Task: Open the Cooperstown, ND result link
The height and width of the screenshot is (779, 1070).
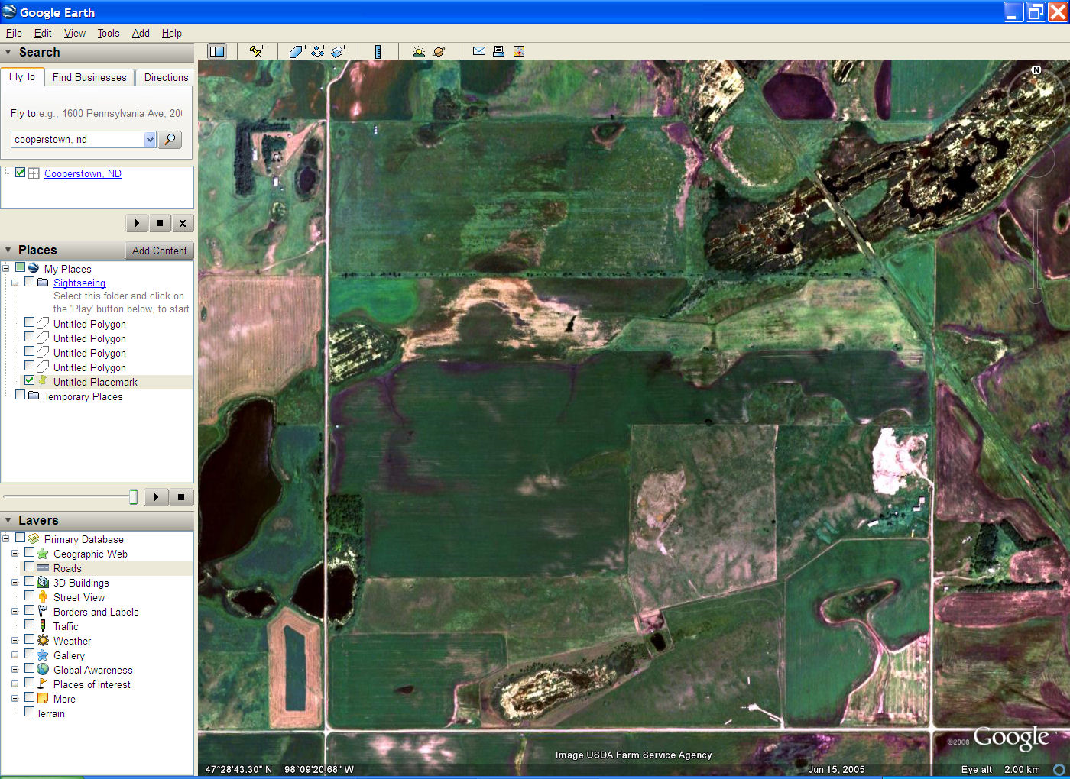Action: pos(83,173)
